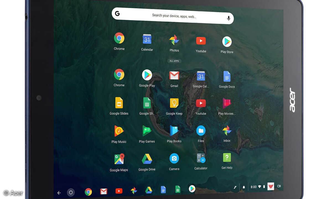Open Chrome in the all apps grid
Viewport: 332px width, 199px height.
[x=119, y=74]
